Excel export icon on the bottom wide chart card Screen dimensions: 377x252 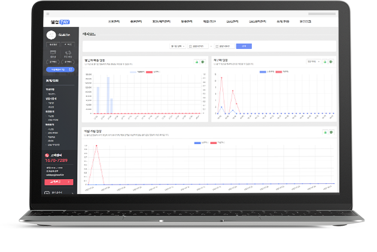332,132
